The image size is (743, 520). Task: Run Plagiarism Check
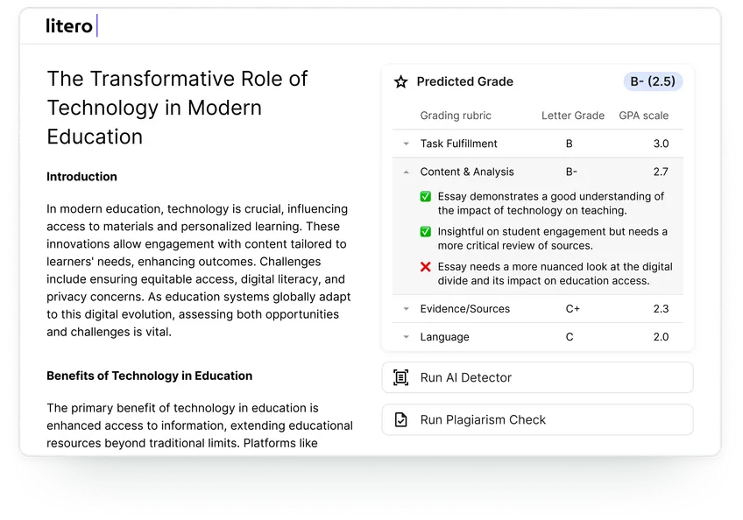[537, 419]
